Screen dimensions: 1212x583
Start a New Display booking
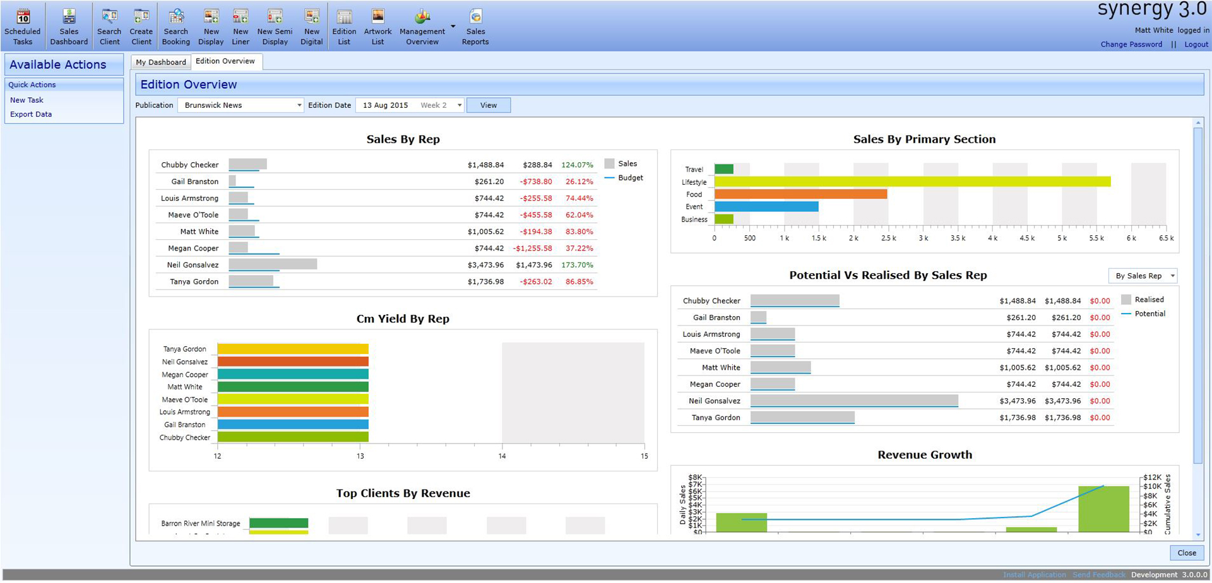[211, 17]
